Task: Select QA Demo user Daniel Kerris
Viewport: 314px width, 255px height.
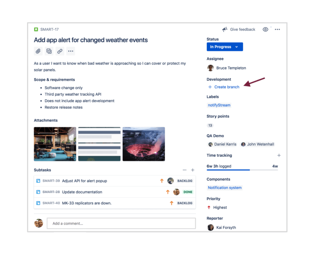Action: coord(222,144)
